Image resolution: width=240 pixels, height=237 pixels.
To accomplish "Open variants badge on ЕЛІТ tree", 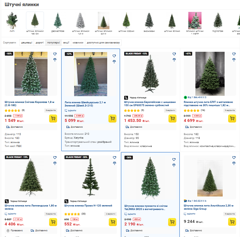I will (230, 110).
